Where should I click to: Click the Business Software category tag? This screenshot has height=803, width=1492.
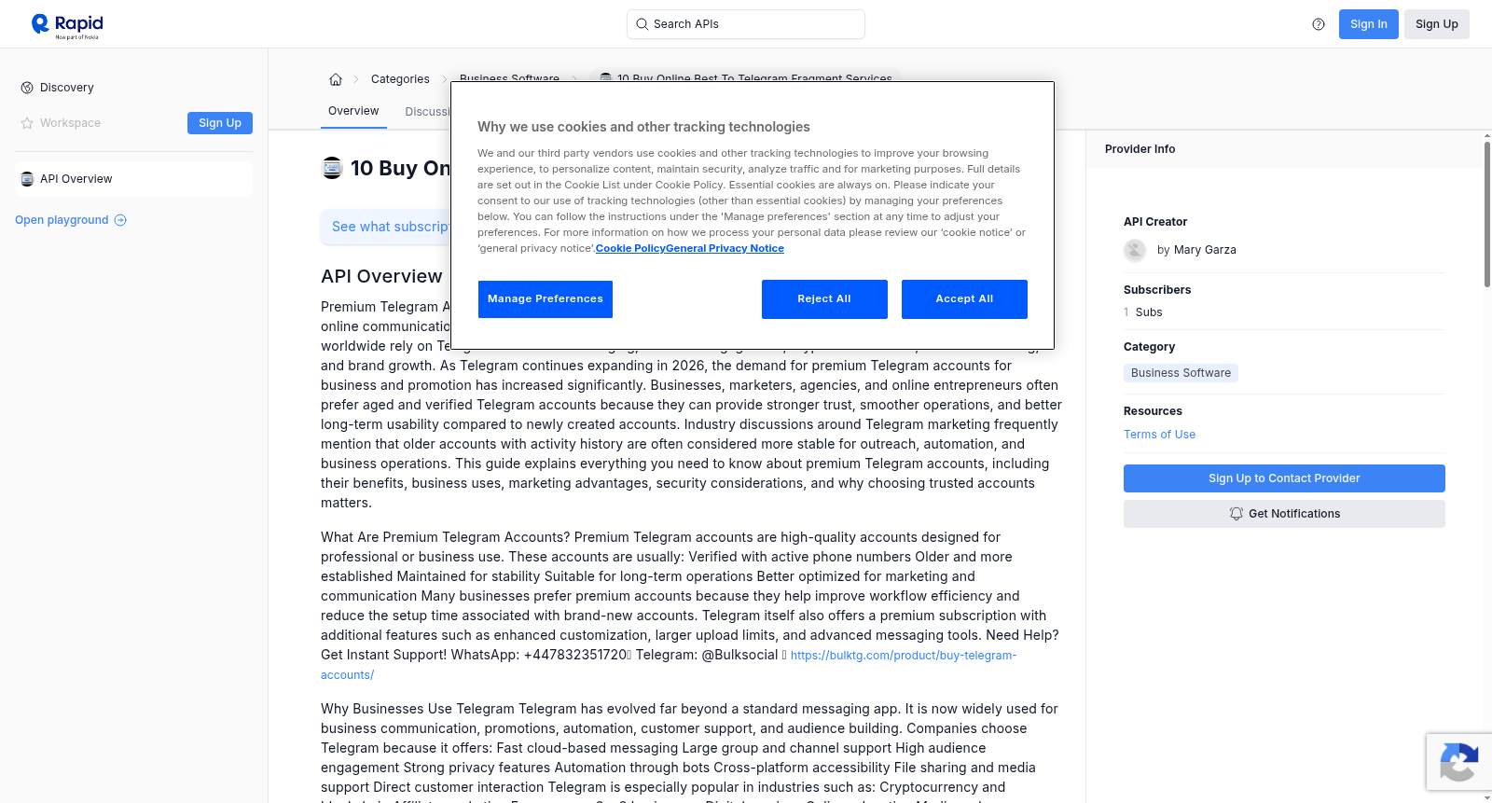click(1181, 373)
